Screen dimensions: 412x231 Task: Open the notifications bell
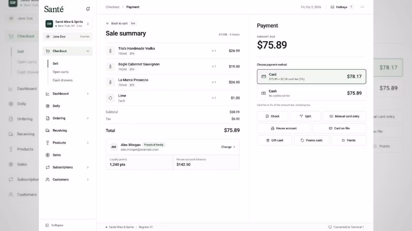tap(88, 9)
